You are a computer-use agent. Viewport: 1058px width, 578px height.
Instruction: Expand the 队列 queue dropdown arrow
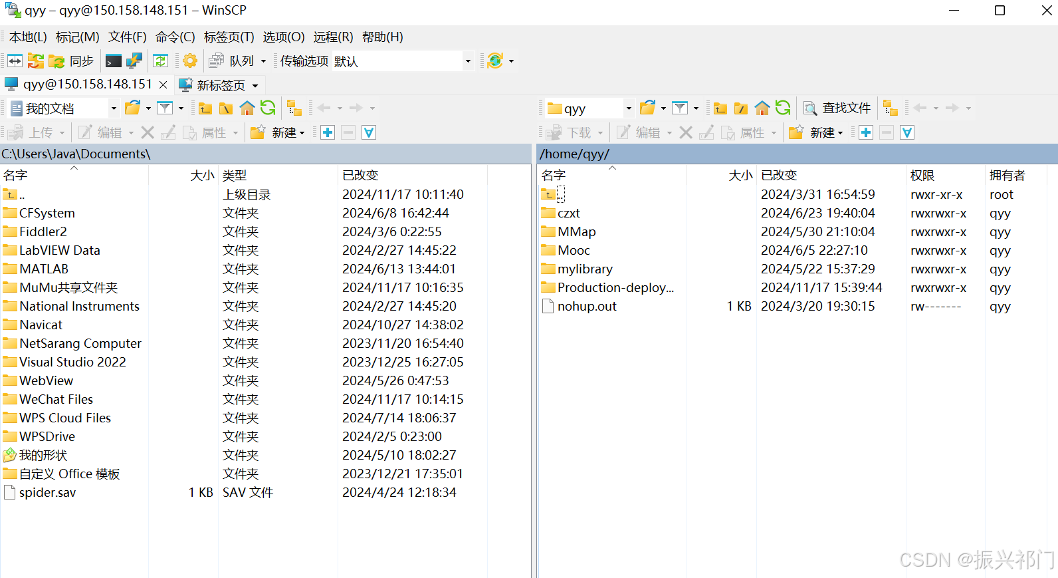263,61
